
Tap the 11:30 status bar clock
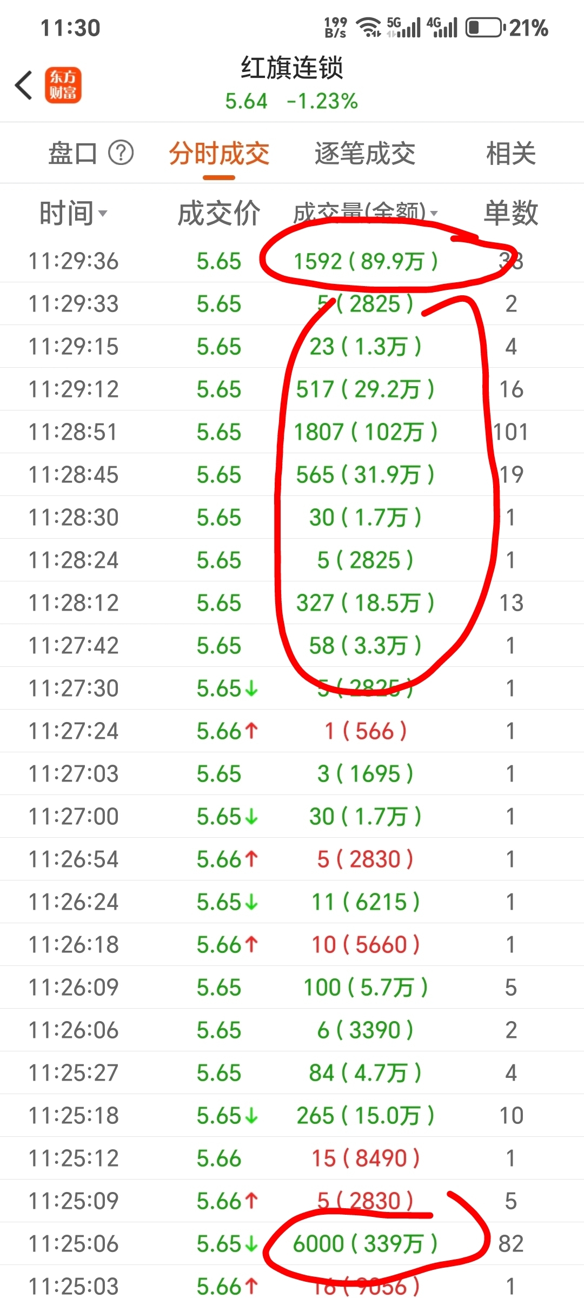click(70, 28)
